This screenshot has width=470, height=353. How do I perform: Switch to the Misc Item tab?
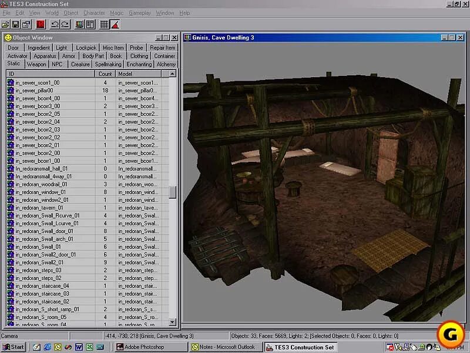(x=113, y=48)
